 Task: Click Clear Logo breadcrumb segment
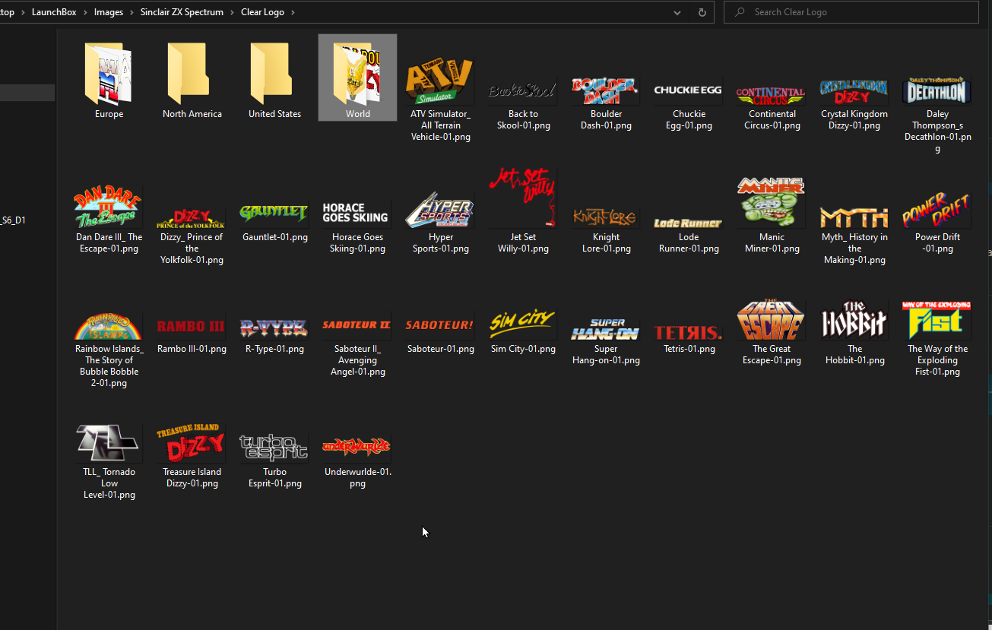click(263, 12)
